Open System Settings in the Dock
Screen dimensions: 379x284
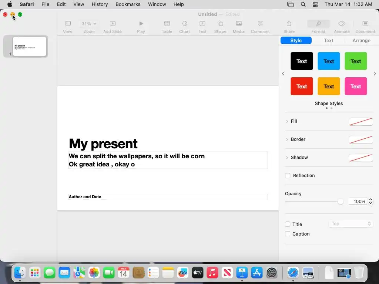(272, 273)
